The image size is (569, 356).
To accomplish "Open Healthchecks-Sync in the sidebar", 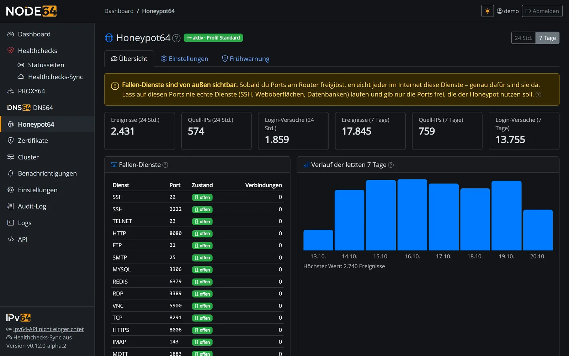I will pos(47,77).
